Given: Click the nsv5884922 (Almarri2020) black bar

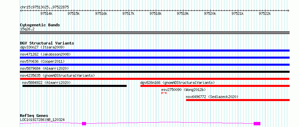Looking at the screenshot, I should (x=75, y=86).
